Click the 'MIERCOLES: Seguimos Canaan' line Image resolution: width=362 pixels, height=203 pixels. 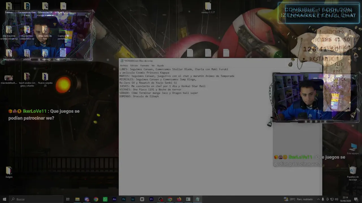pyautogui.click(x=158, y=80)
